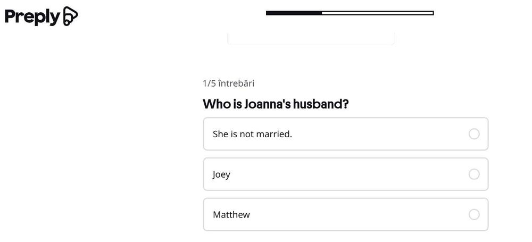
Task: Click the Preply logo arrow icon
Action: tap(70, 16)
